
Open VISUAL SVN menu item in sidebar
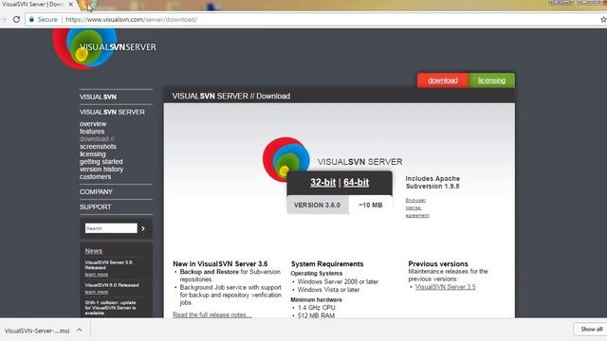(x=98, y=97)
